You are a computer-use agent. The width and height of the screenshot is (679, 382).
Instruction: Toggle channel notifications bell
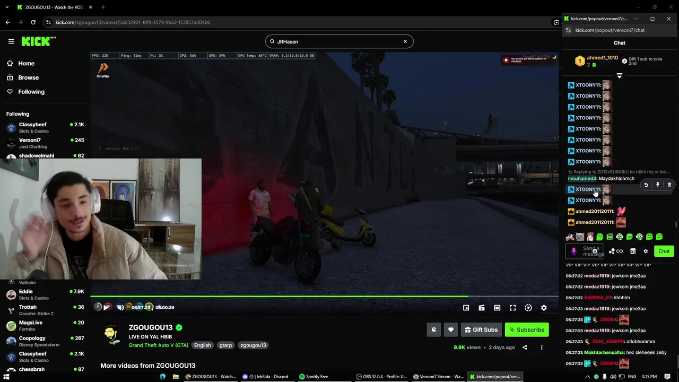[433, 329]
